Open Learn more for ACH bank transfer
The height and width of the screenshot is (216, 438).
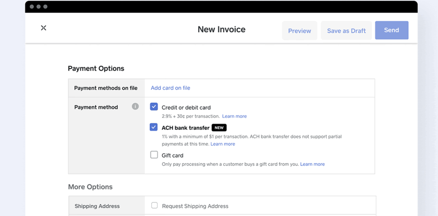point(223,144)
